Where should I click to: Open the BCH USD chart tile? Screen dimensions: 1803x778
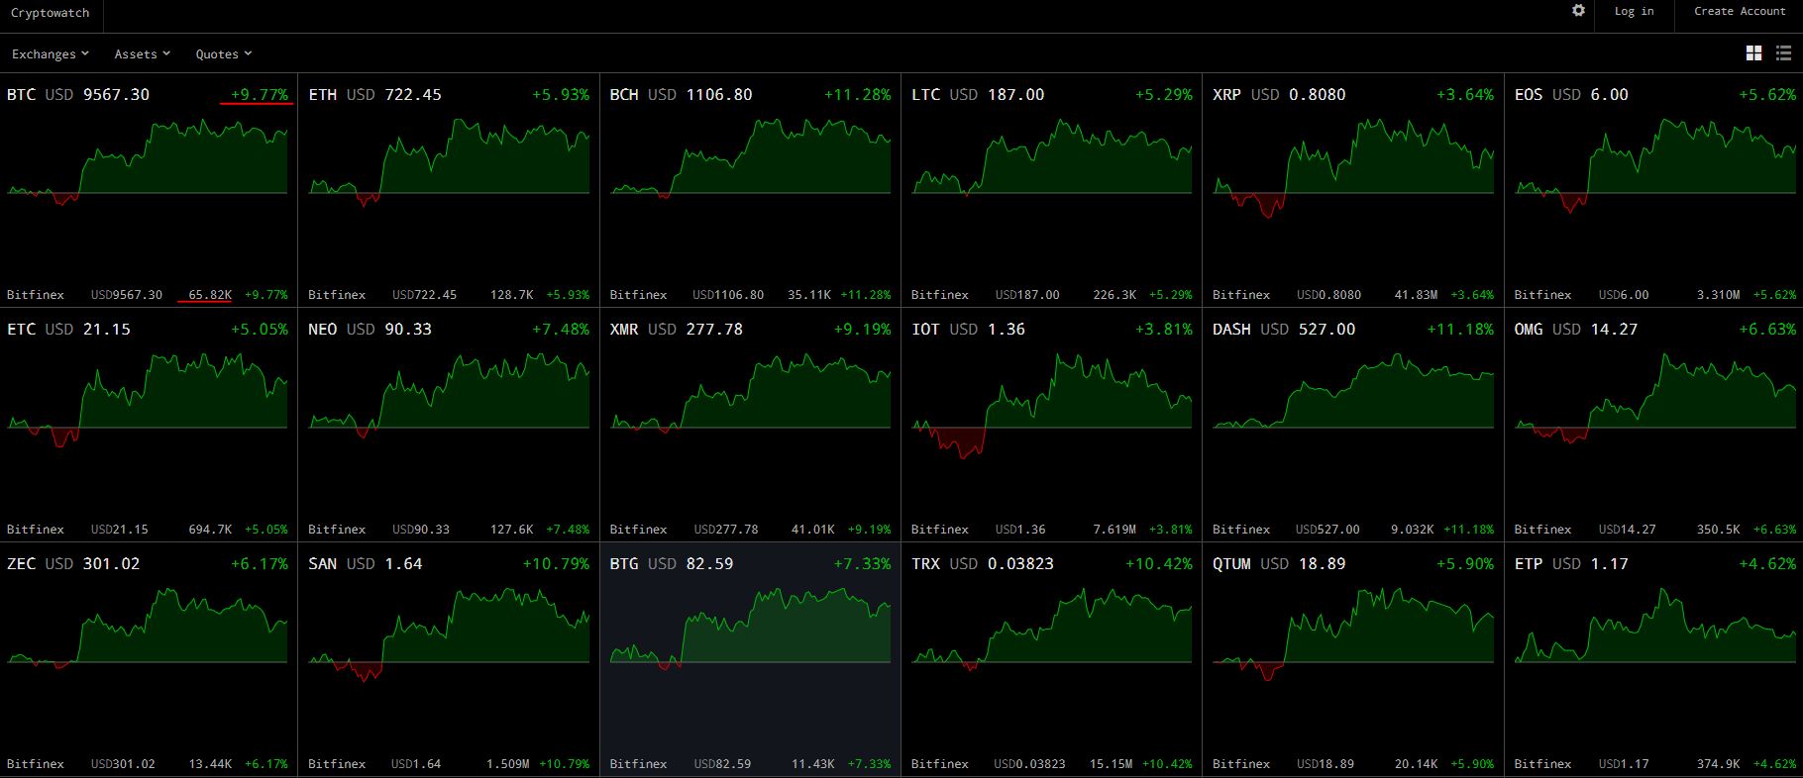click(750, 190)
